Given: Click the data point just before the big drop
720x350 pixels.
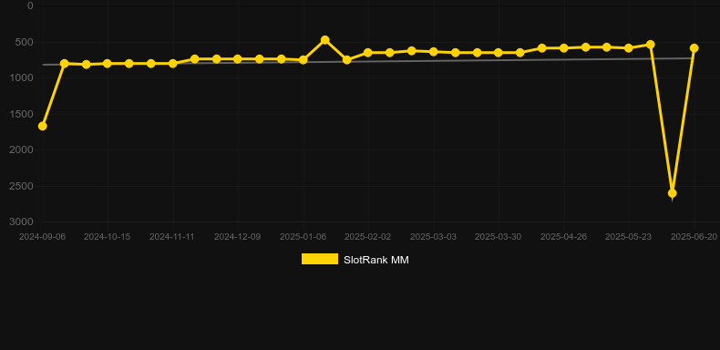Looking at the screenshot, I should (x=650, y=45).
